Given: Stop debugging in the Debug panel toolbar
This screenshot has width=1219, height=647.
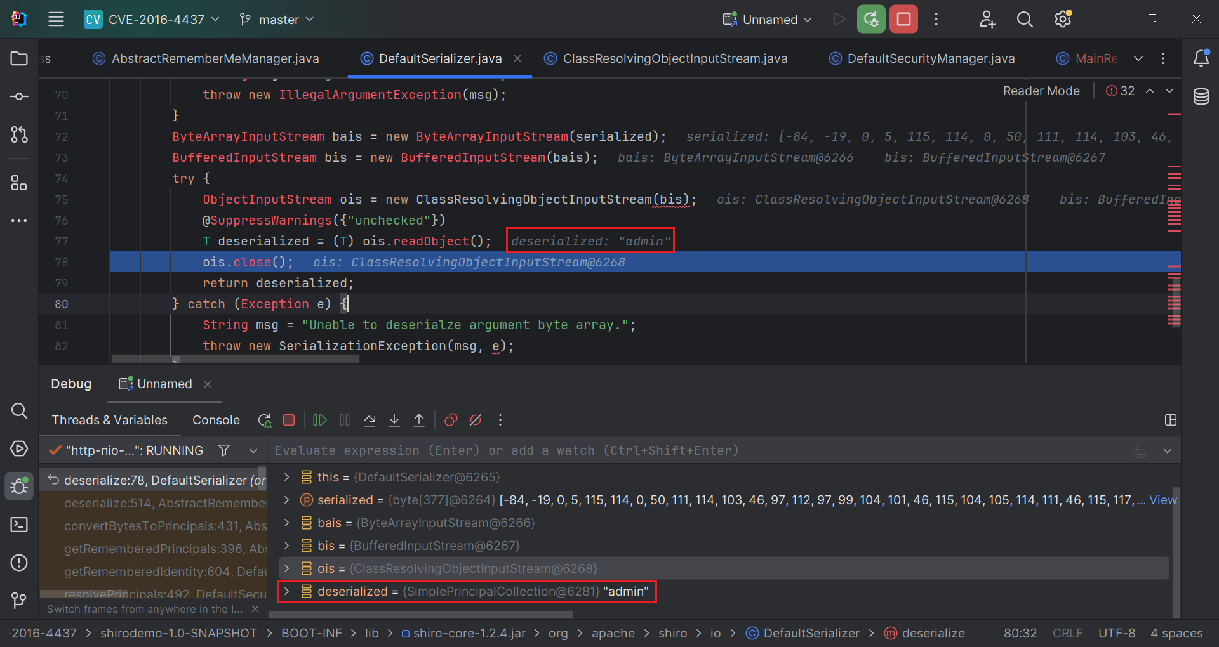Looking at the screenshot, I should coord(289,420).
